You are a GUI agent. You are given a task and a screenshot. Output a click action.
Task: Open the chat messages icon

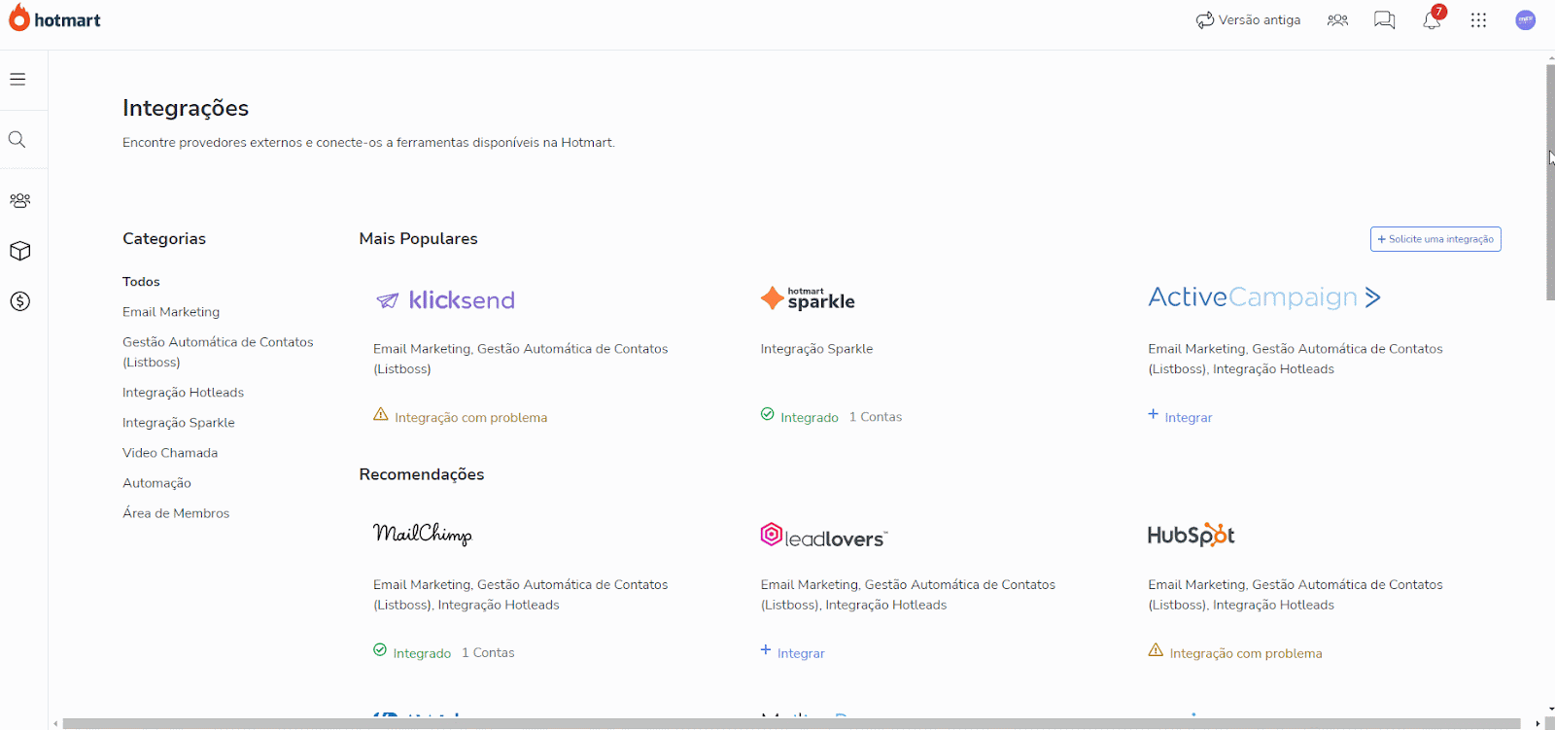click(1385, 19)
